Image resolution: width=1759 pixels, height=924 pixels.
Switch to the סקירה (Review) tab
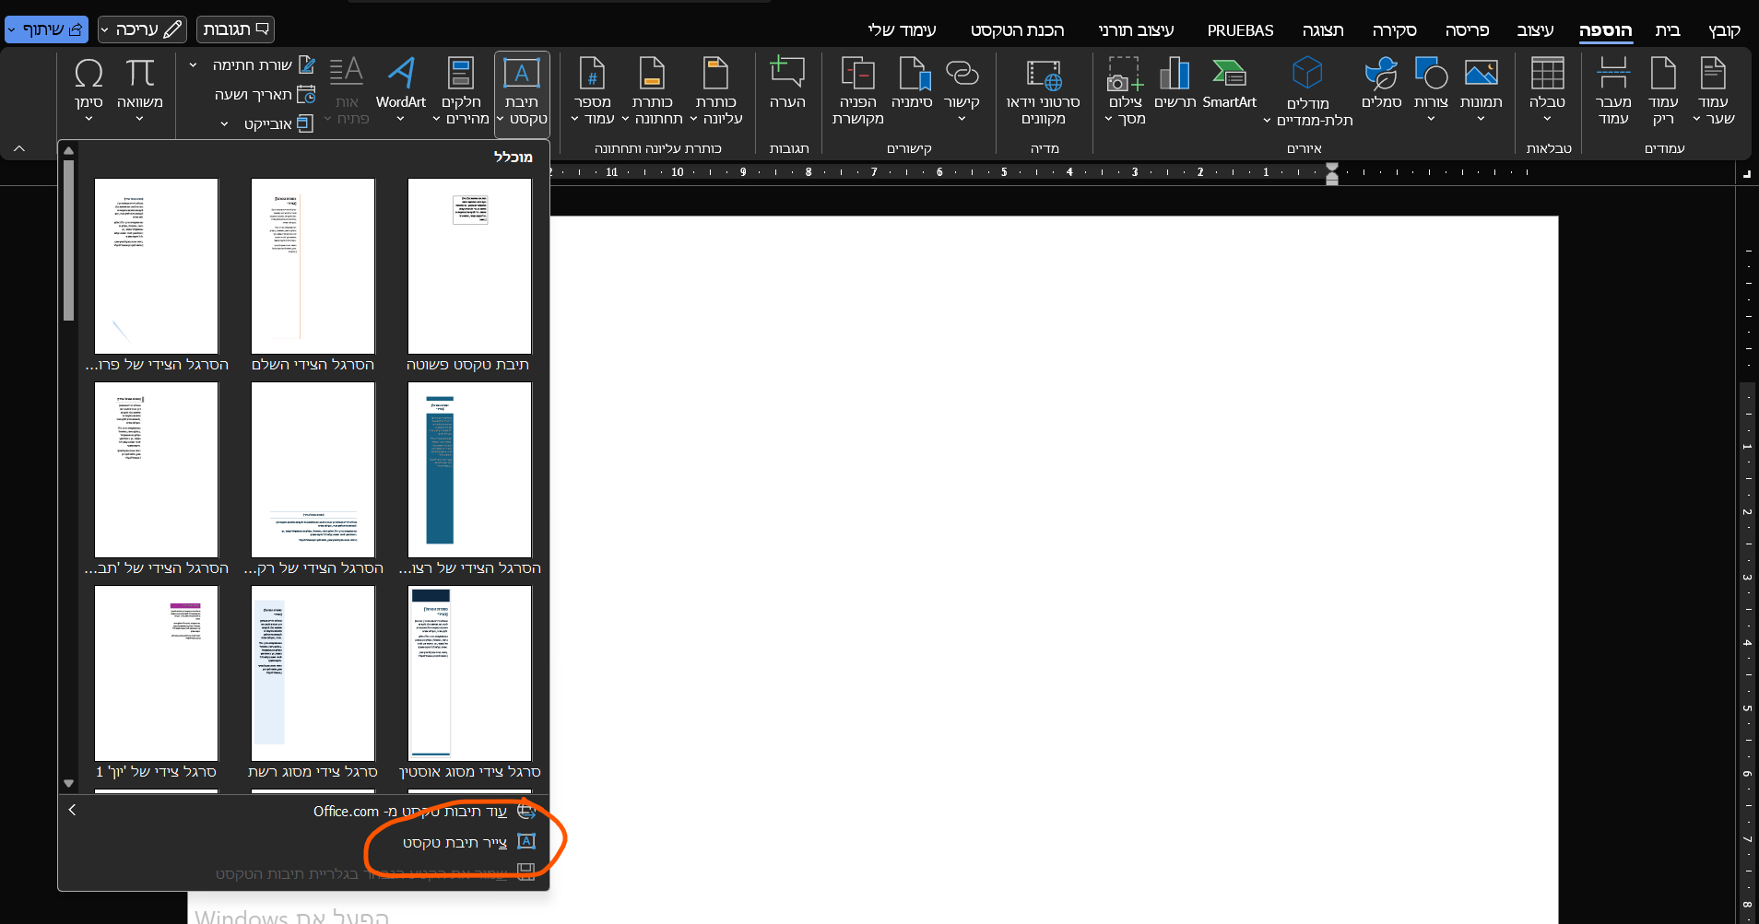click(1394, 30)
